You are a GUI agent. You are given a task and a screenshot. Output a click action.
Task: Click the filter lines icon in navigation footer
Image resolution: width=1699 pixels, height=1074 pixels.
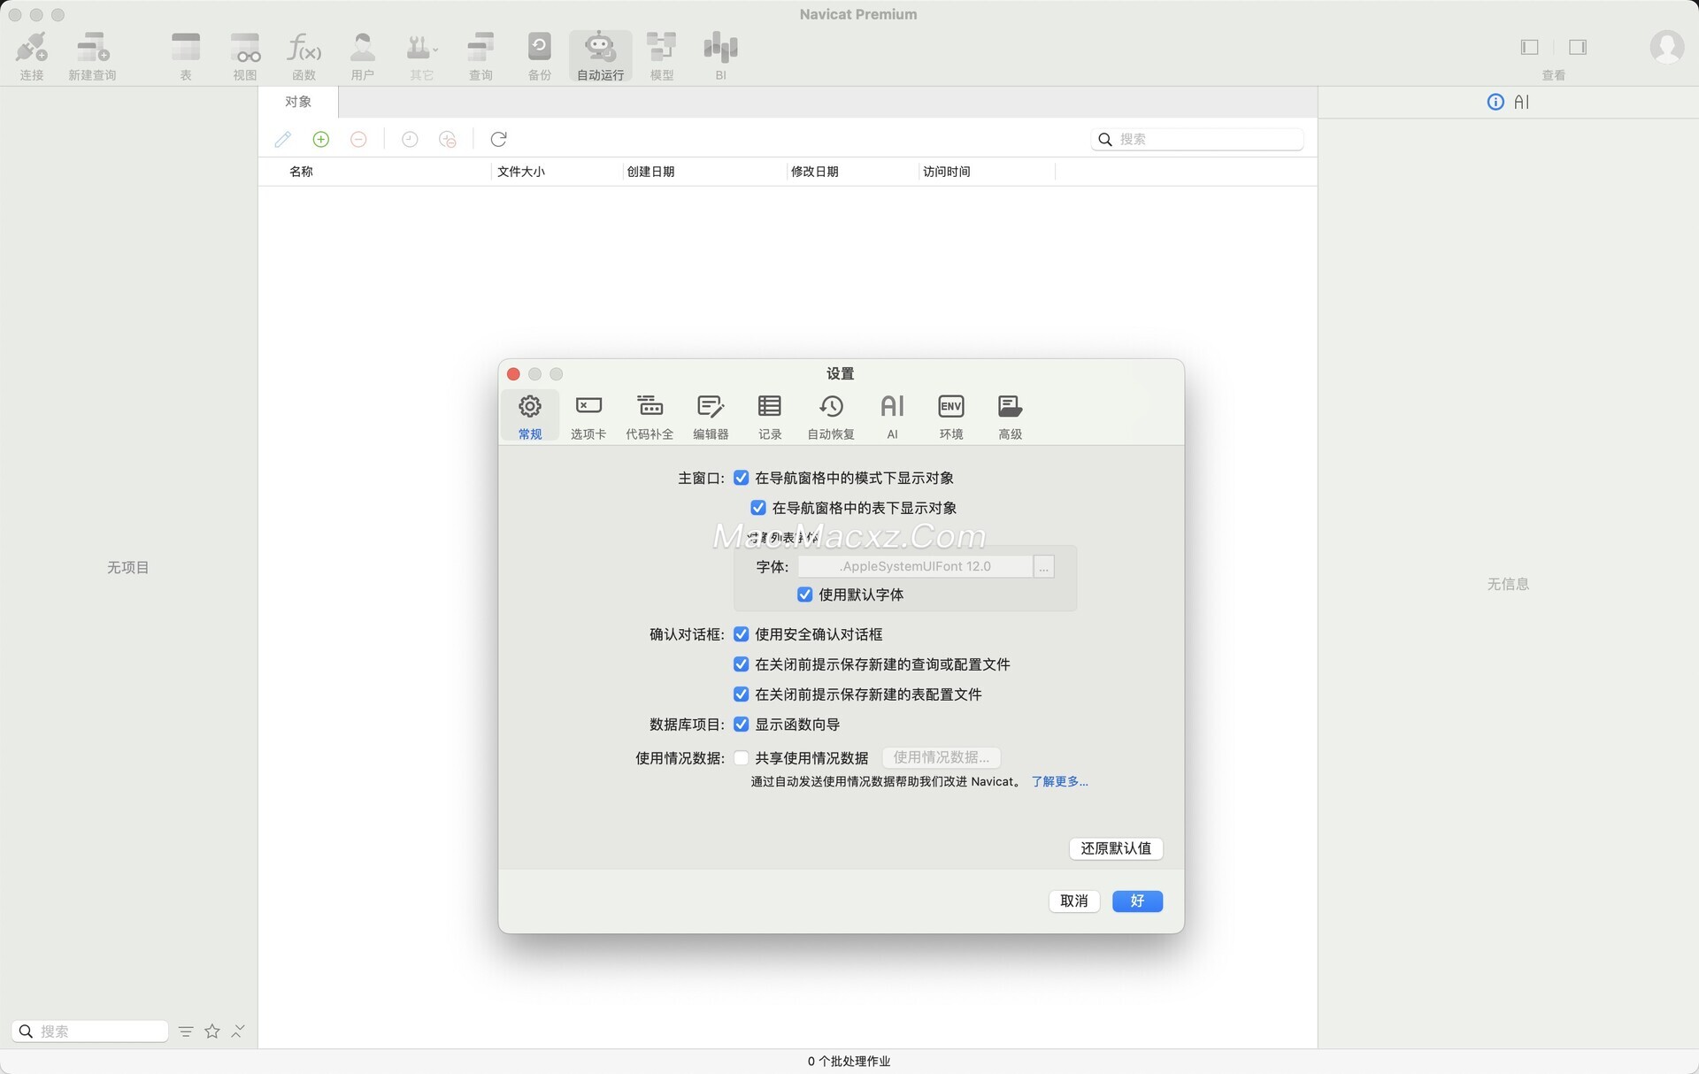[186, 1032]
